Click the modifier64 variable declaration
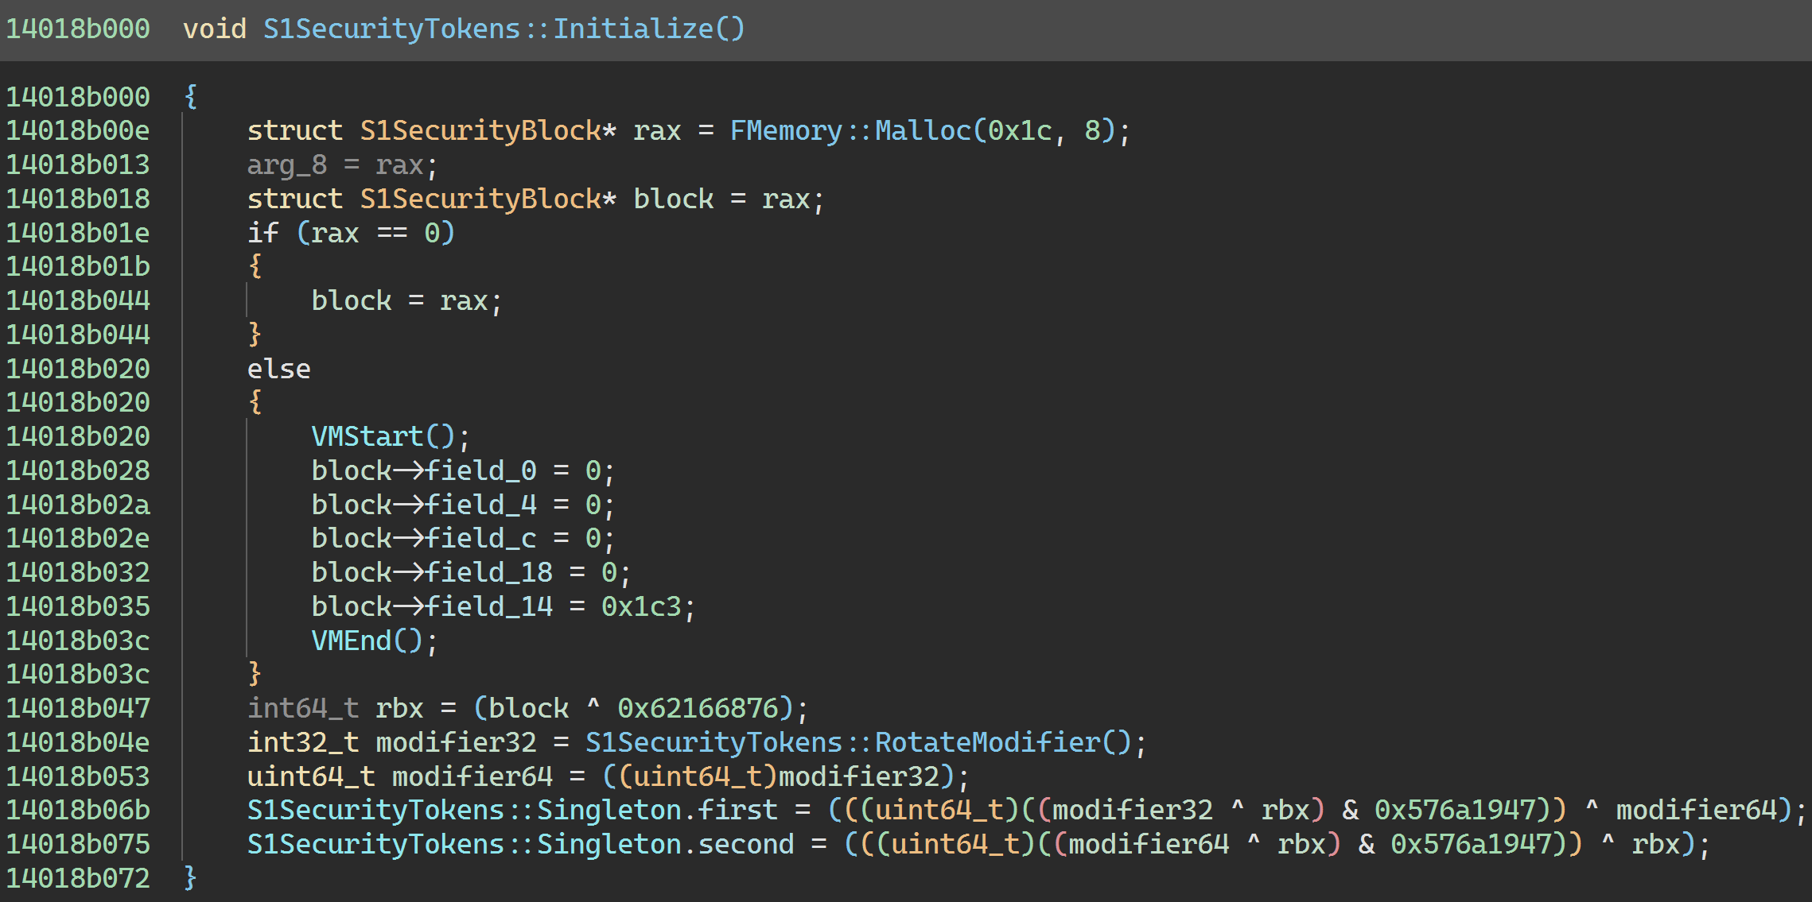Image resolution: width=1812 pixels, height=902 pixels. pos(472,776)
